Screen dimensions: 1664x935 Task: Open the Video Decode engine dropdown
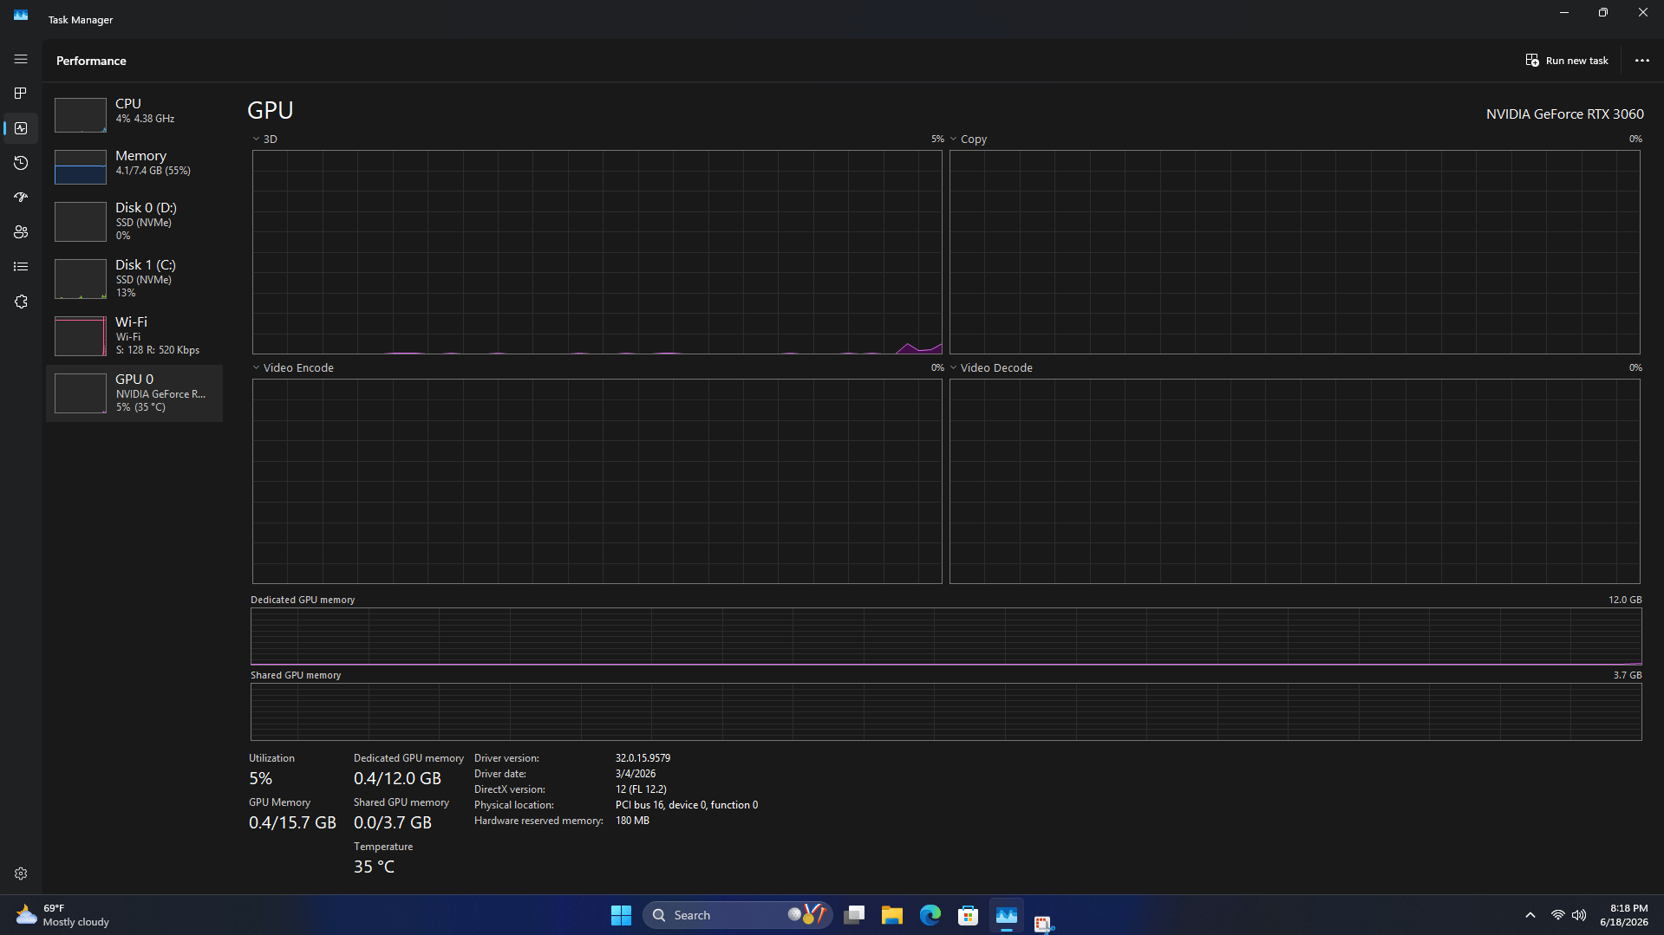tap(991, 367)
